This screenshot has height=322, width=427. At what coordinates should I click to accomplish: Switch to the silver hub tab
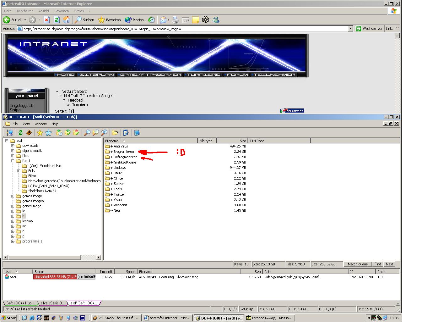(52, 303)
